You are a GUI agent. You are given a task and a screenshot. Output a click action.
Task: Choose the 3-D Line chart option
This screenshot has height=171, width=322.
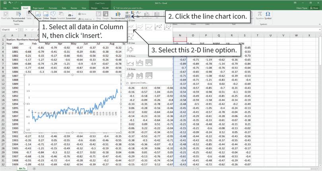pyautogui.click(x=131, y=50)
